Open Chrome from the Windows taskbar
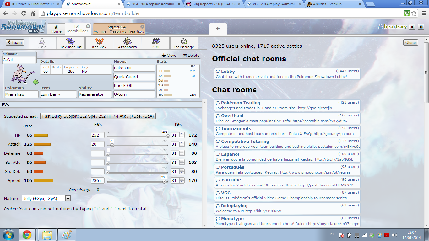429x241 pixels. click(x=27, y=235)
